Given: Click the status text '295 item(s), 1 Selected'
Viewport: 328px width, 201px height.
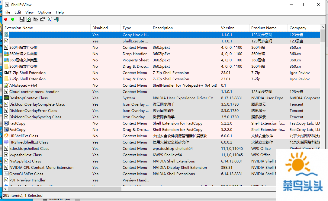Looking at the screenshot, I should click(23, 196).
